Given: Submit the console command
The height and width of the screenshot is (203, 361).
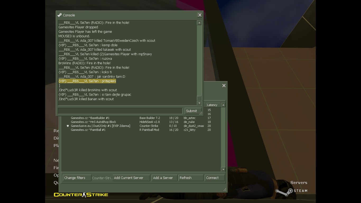Looking at the screenshot, I should (x=193, y=111).
